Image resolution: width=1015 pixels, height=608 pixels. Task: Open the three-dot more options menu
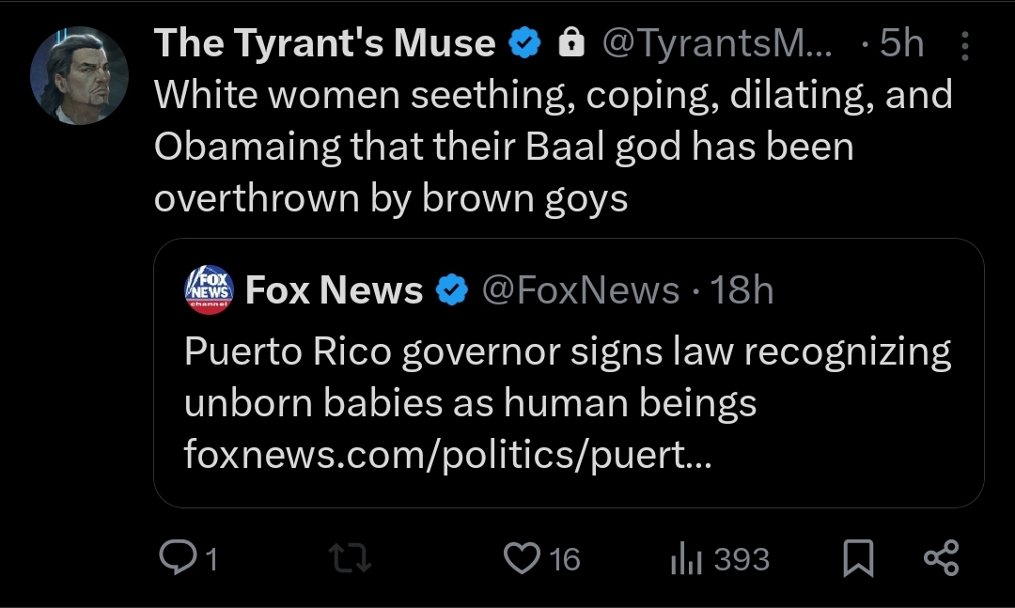pos(964,45)
